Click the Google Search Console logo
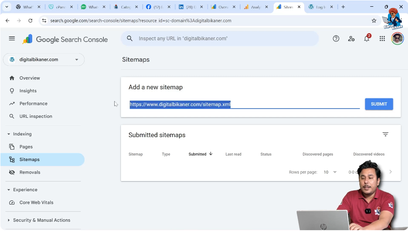The width and height of the screenshot is (408, 231). (x=65, y=39)
